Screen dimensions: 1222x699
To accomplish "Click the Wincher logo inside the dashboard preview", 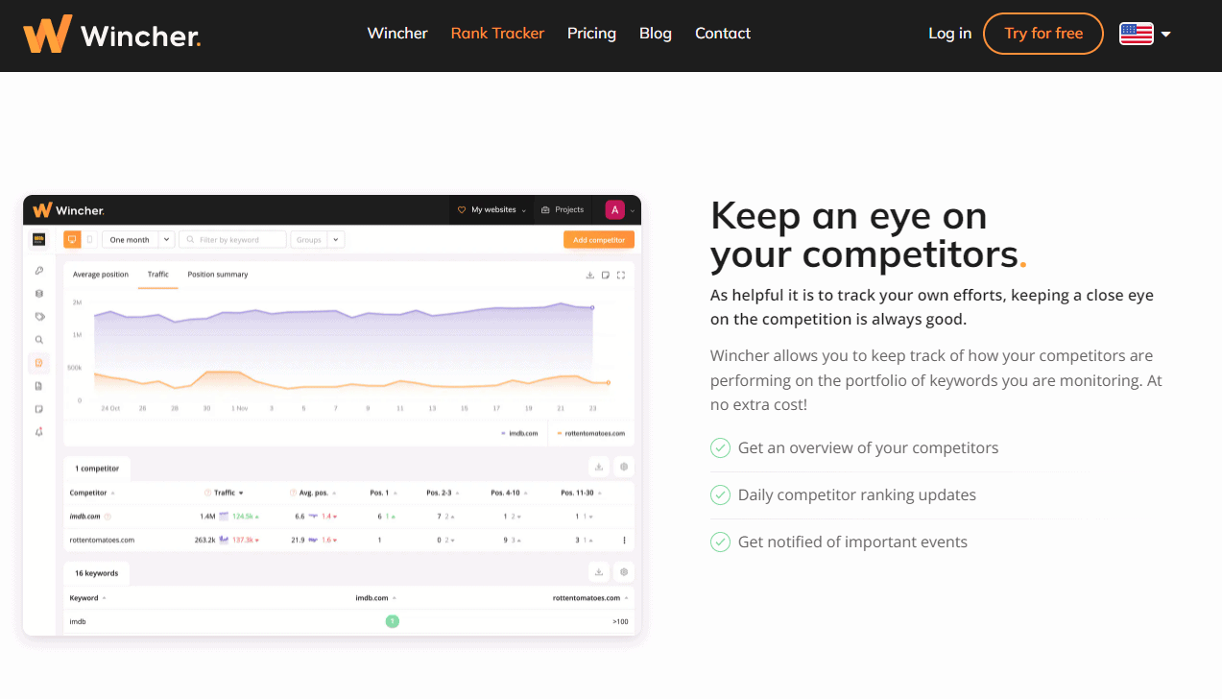I will 68,210.
